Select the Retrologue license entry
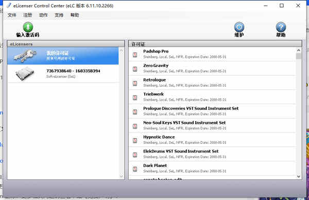Viewport: 309px width, 200px height. pos(212,82)
